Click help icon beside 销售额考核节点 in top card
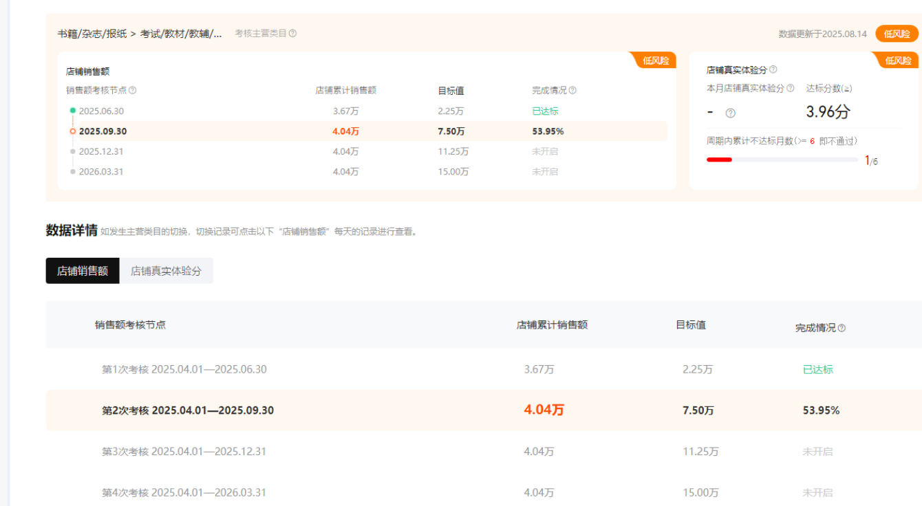 point(133,91)
